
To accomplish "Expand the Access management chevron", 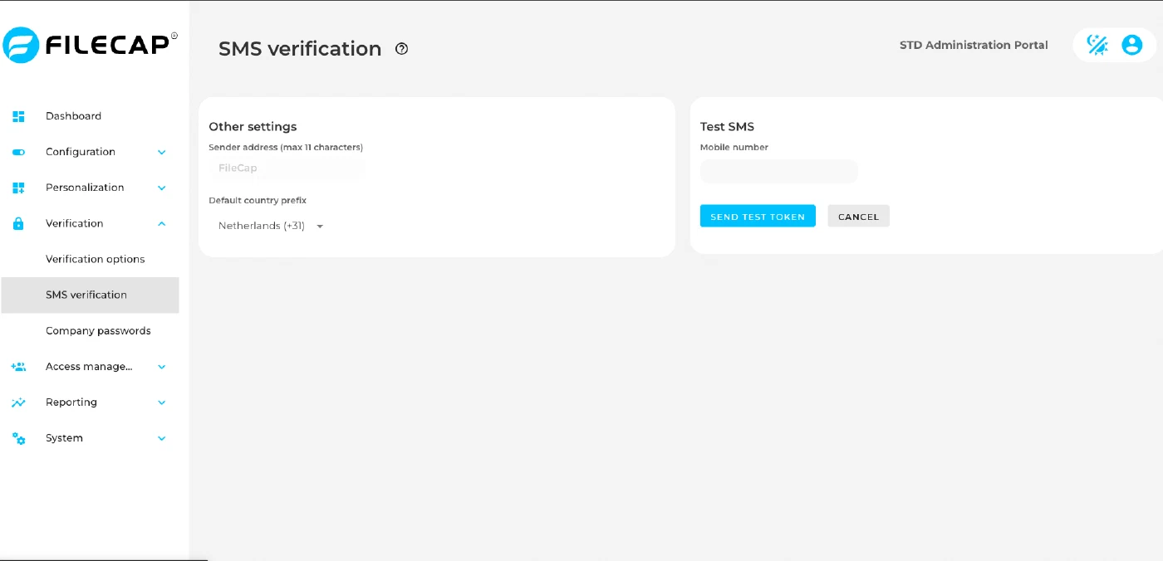I will coord(162,367).
